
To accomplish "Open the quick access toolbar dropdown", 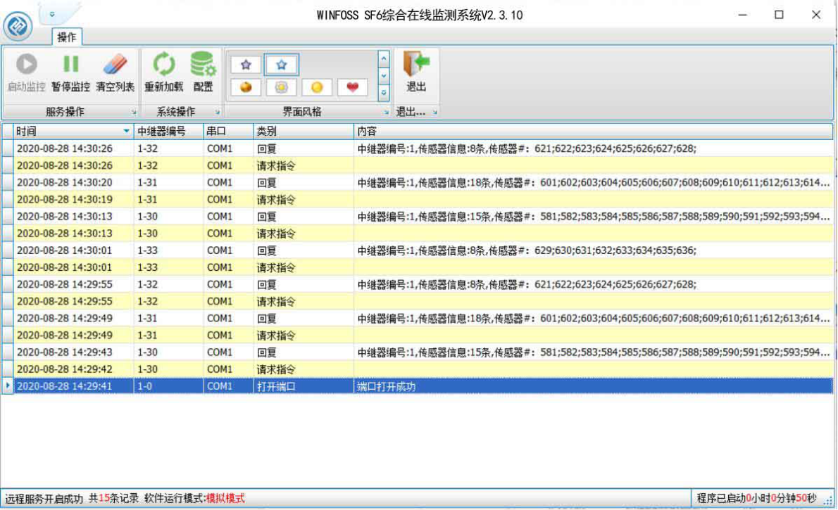I will (x=52, y=14).
